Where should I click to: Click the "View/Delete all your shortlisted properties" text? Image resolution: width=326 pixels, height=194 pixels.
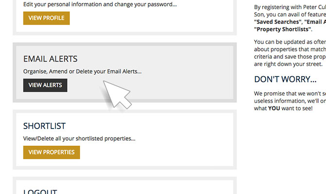pyautogui.click(x=79, y=139)
